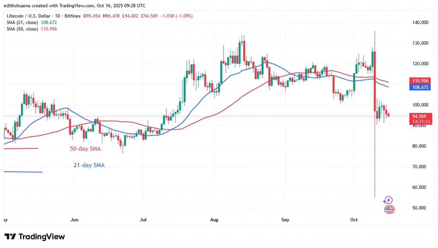Click the TradingView logo
This screenshot has width=438, height=248.
point(35,236)
